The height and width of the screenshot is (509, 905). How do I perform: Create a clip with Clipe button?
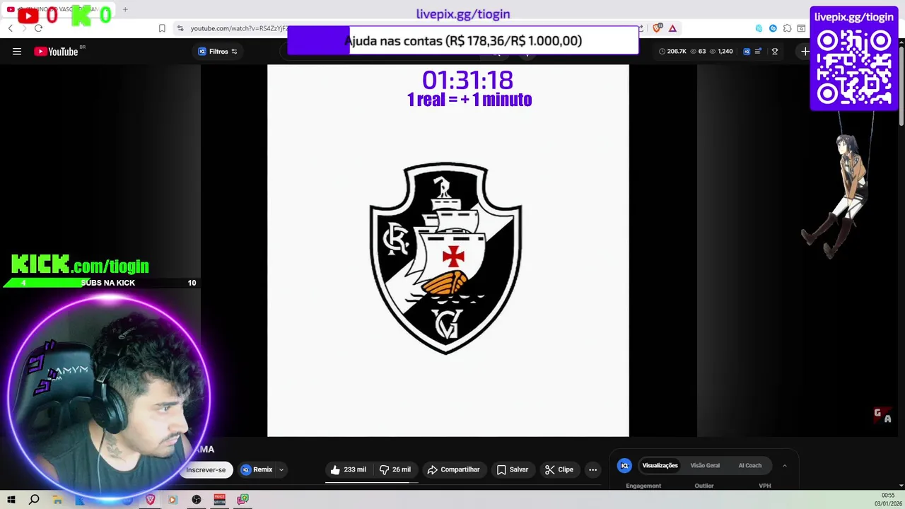point(559,469)
